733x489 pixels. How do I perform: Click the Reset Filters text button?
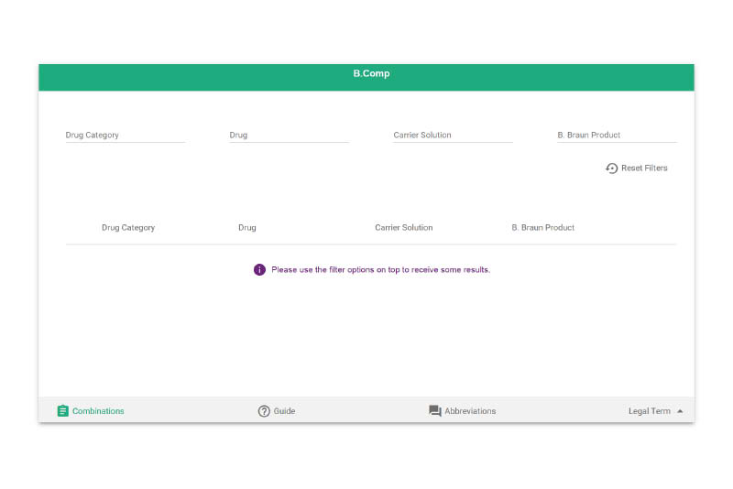point(644,168)
